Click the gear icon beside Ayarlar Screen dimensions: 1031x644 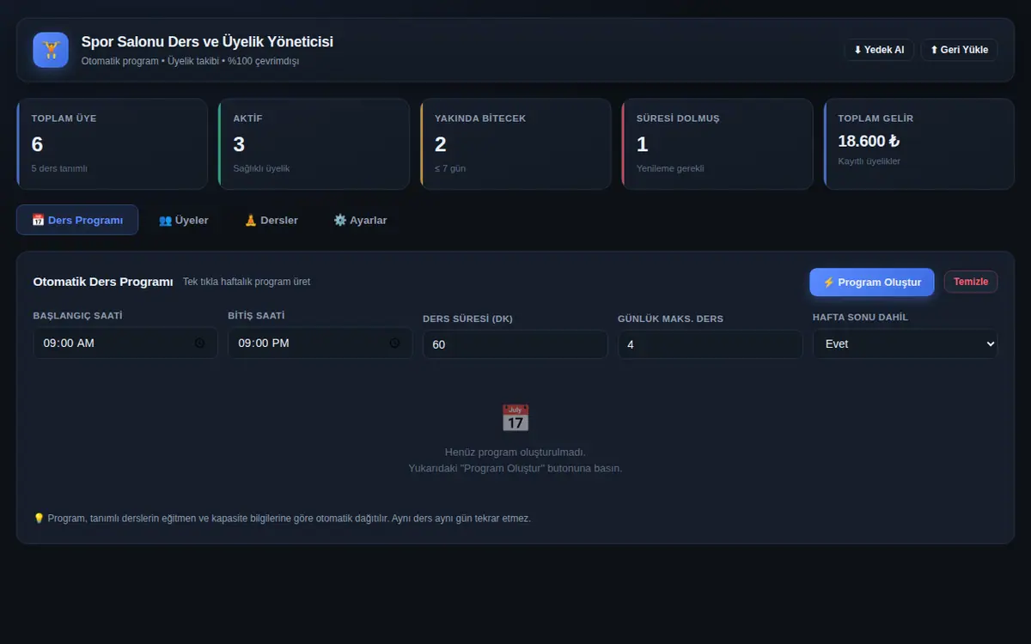pos(340,220)
